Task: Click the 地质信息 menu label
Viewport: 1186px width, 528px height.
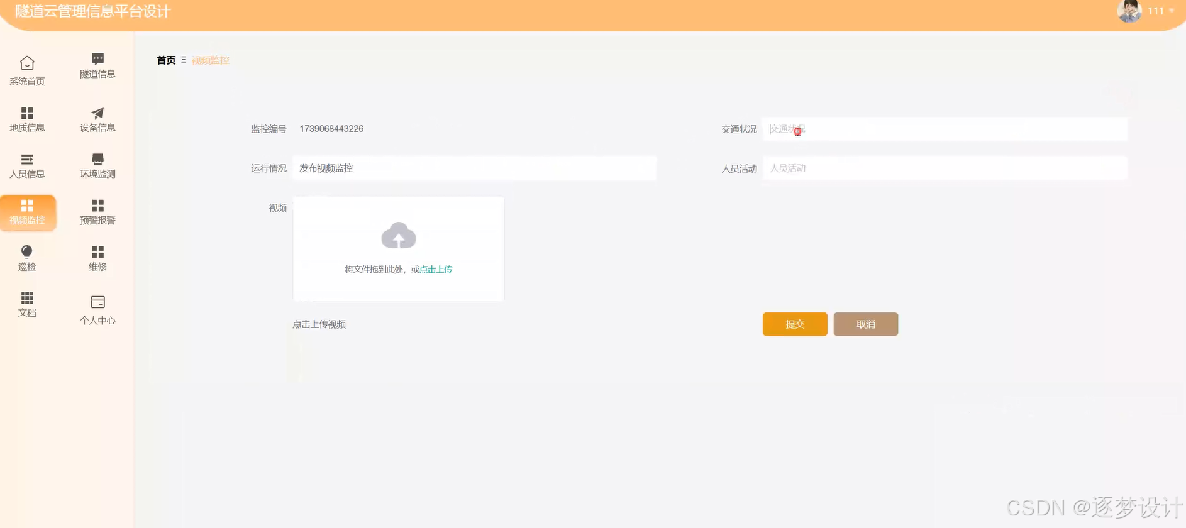Action: coord(27,128)
